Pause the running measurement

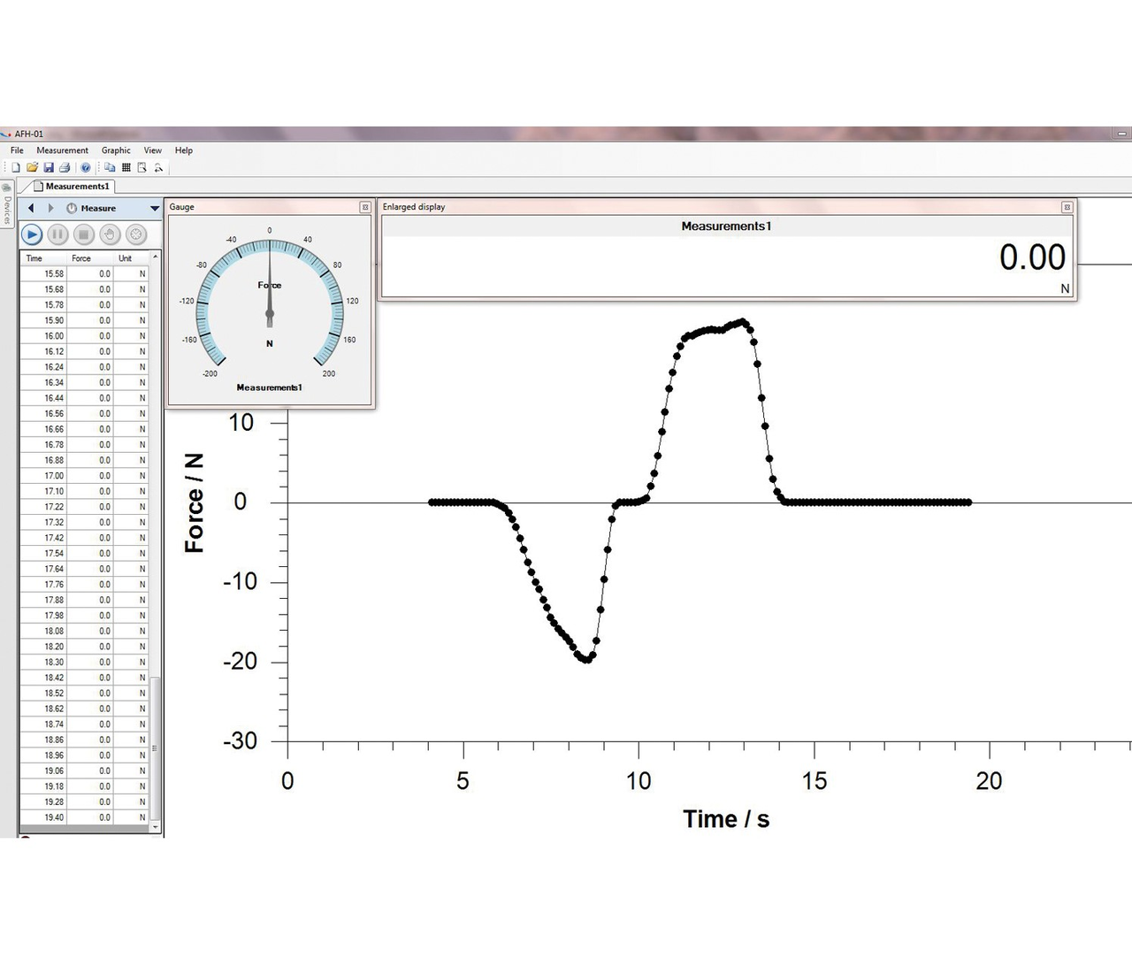tap(57, 234)
